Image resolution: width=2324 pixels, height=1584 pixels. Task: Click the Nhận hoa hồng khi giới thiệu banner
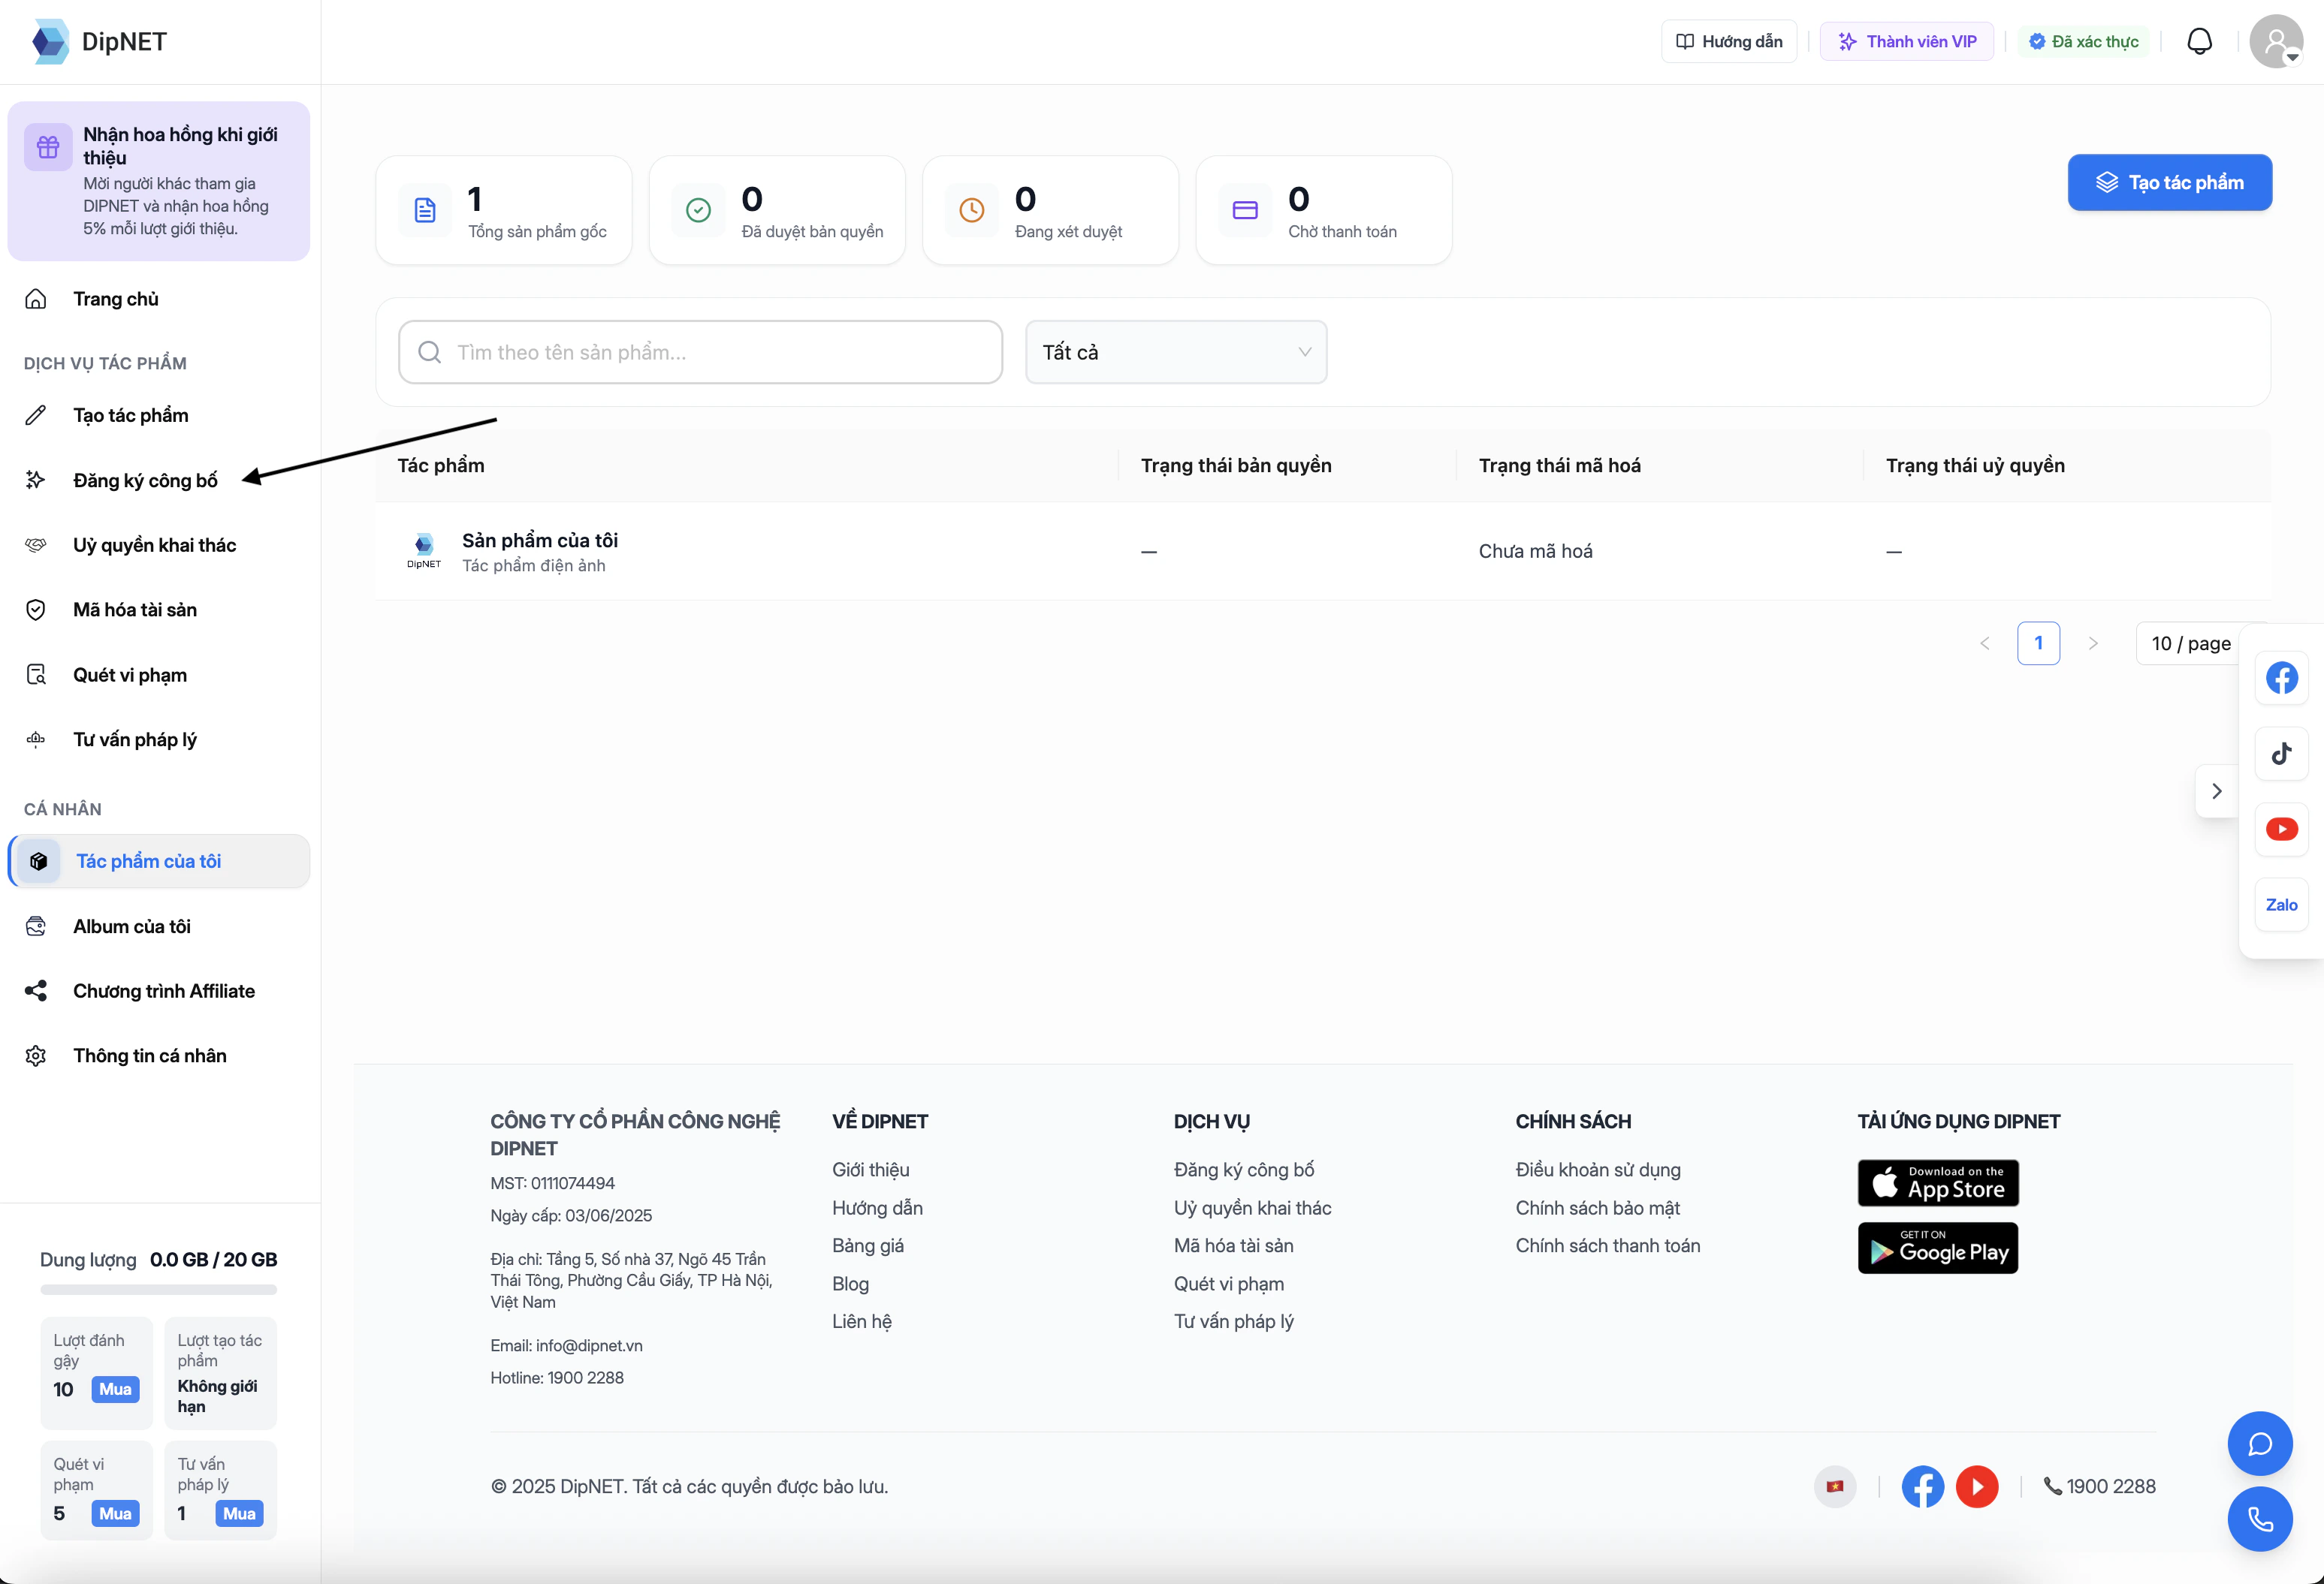[x=159, y=181]
